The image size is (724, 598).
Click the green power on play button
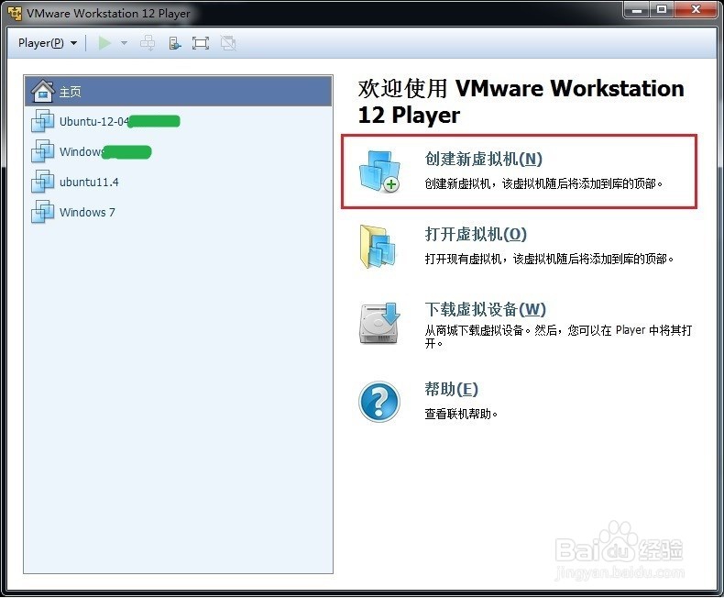(x=104, y=43)
